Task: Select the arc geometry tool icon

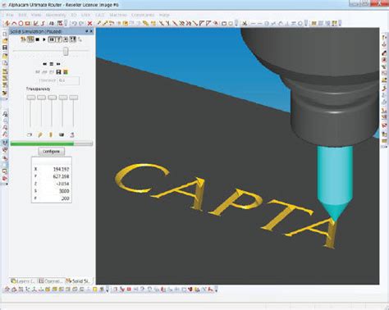Action: point(14,24)
